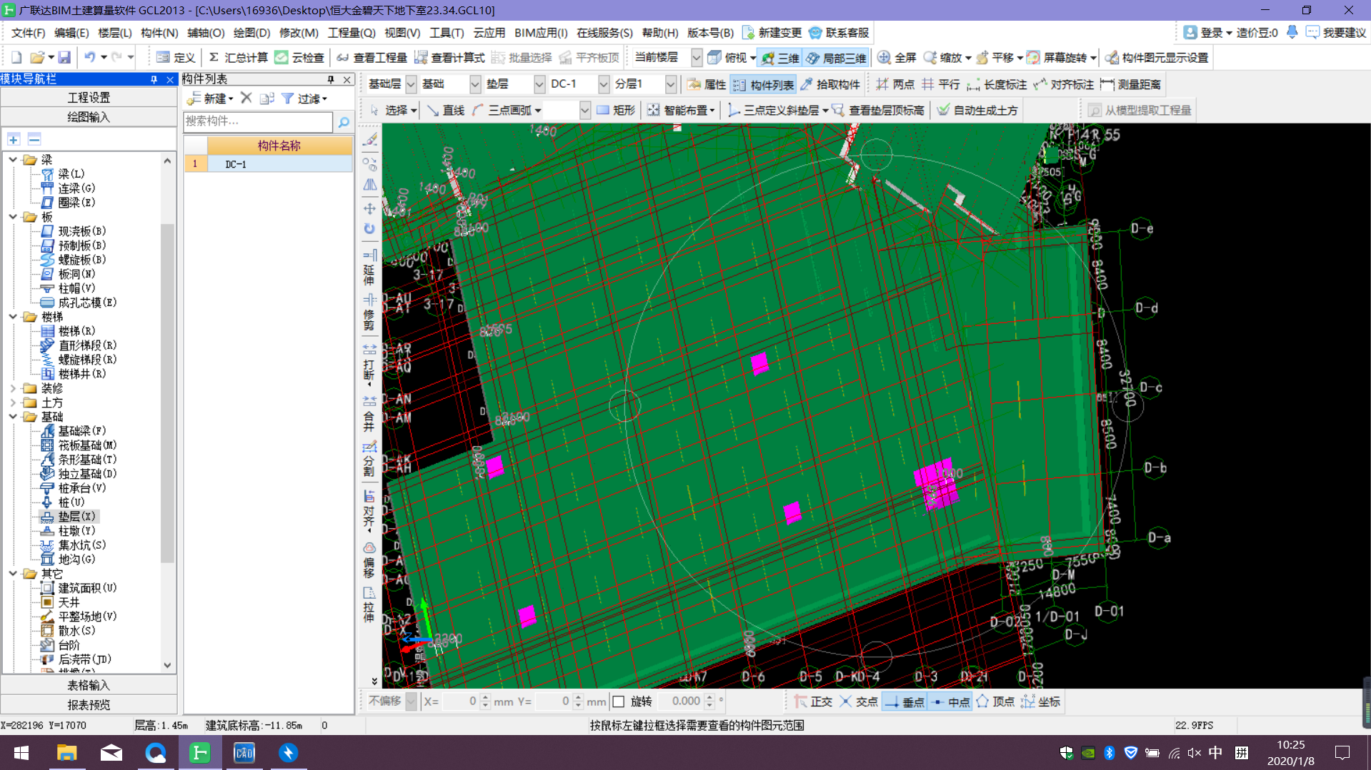Click the 工程设置 panel button
1371x770 pixels.
[89, 98]
